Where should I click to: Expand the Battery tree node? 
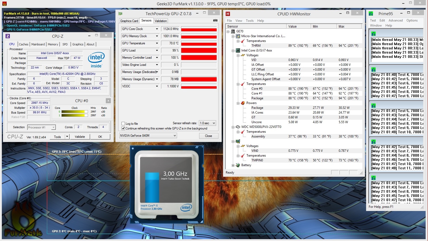233,165
